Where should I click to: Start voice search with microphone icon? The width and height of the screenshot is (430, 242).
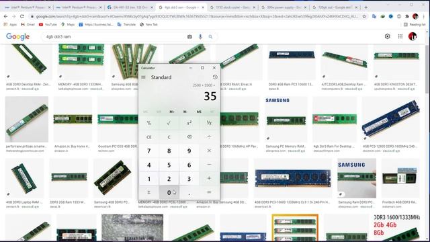tap(200, 36)
